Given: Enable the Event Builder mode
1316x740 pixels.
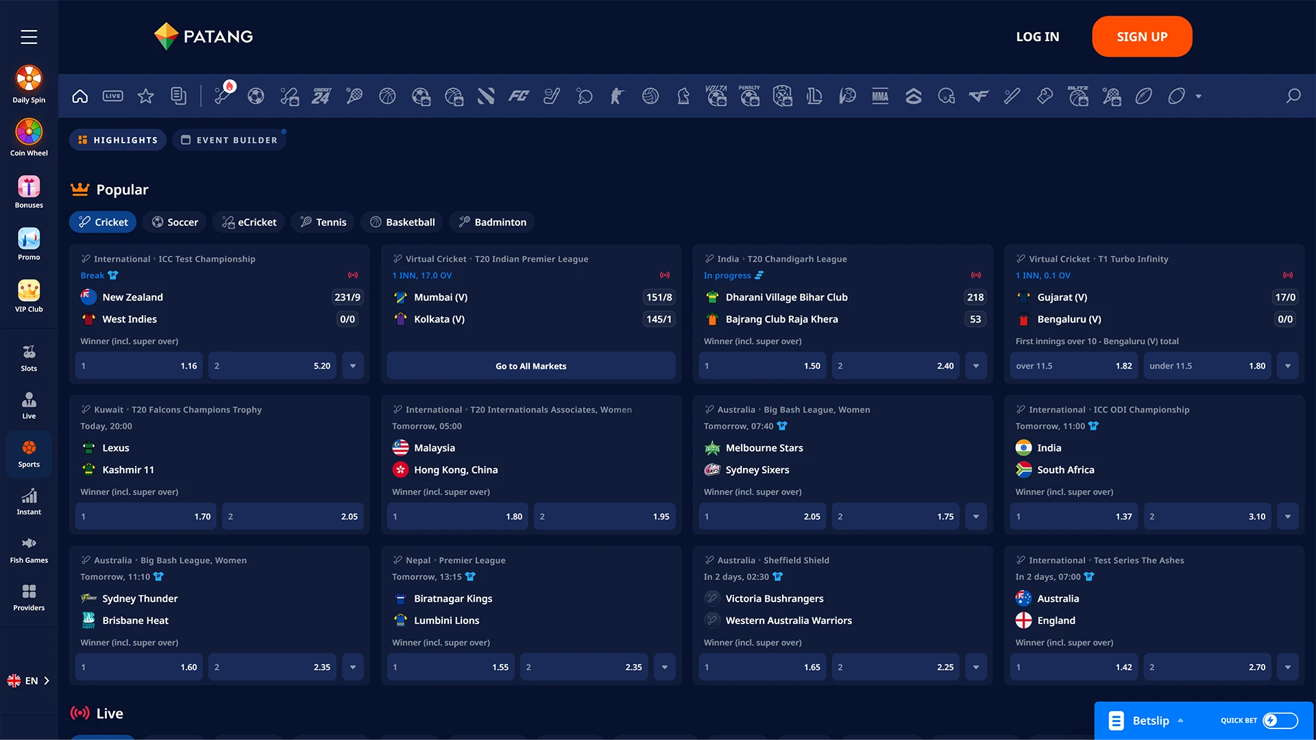Looking at the screenshot, I should [x=230, y=140].
